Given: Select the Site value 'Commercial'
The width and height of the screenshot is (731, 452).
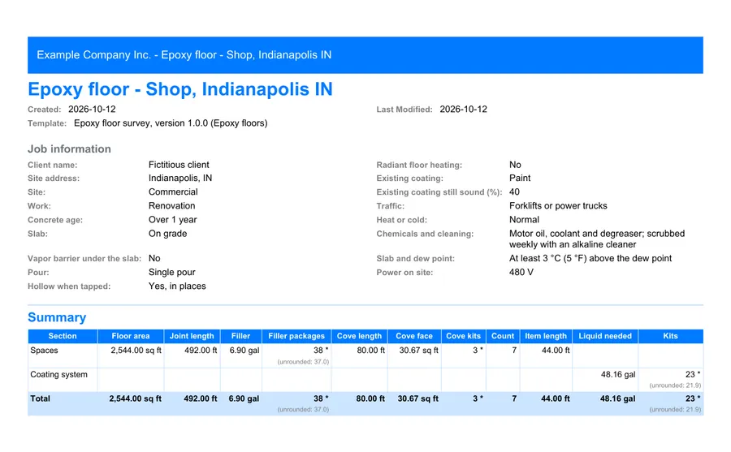Looking at the screenshot, I should [x=173, y=192].
